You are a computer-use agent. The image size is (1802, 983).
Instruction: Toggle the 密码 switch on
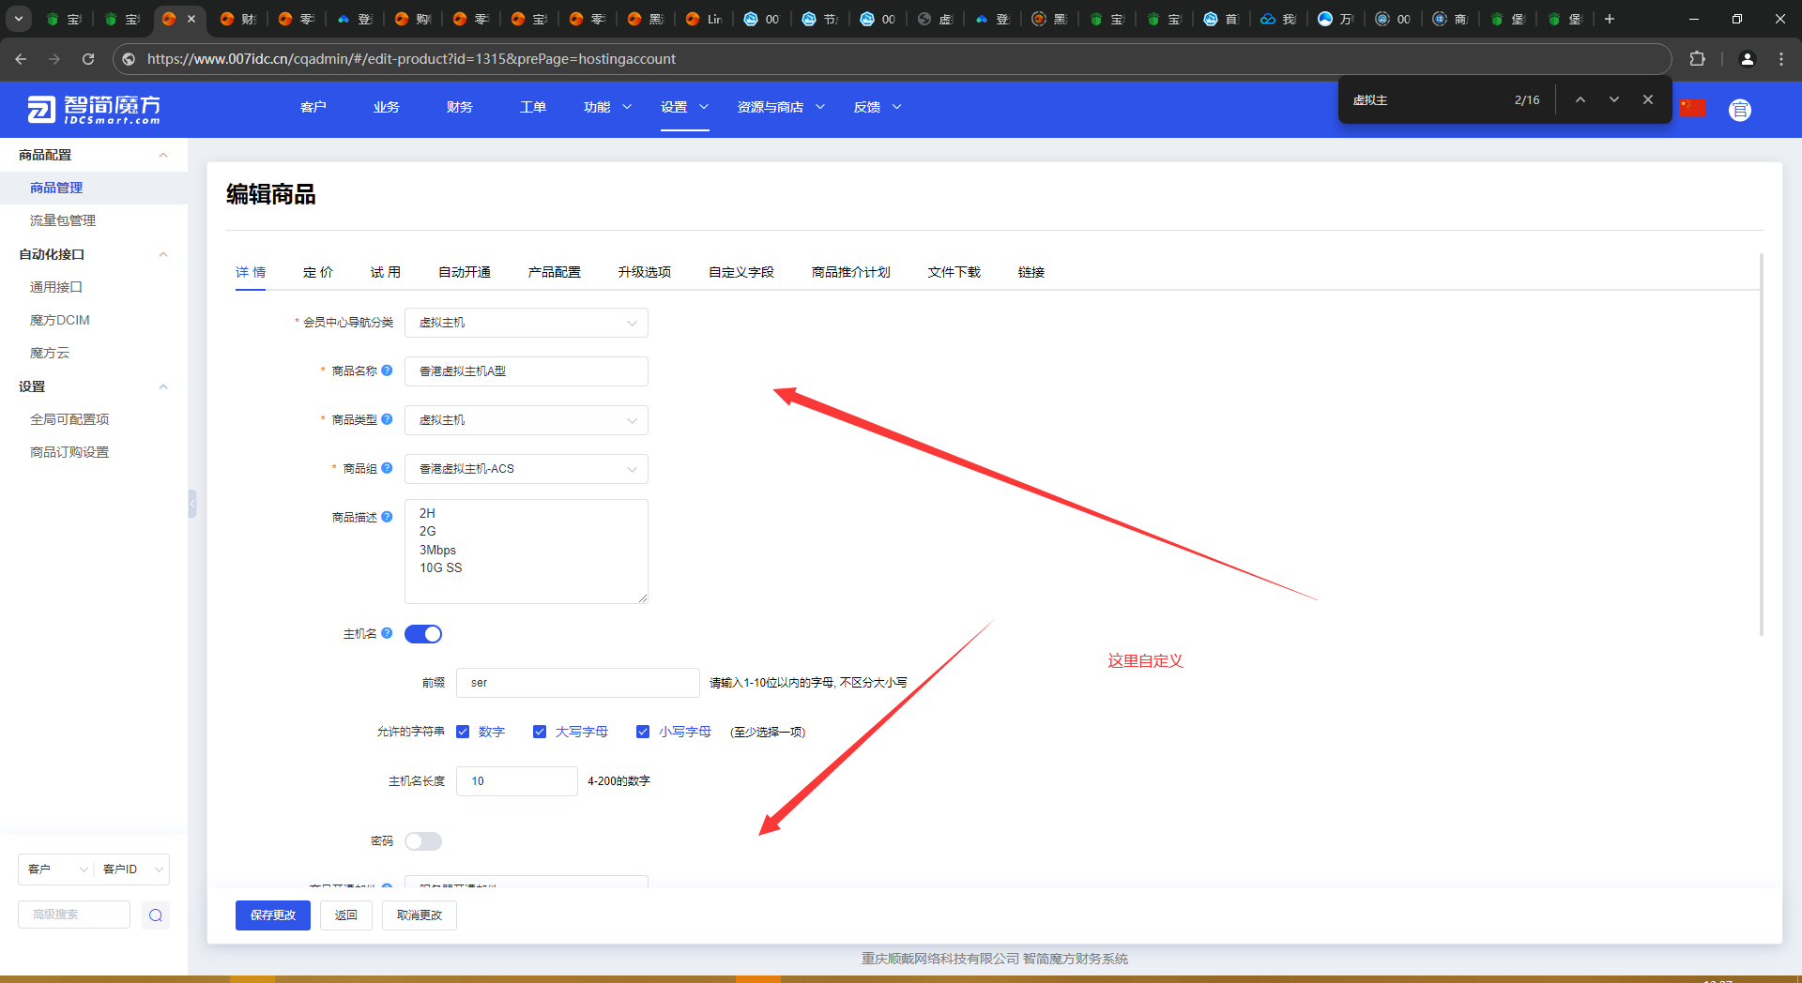pos(423,841)
